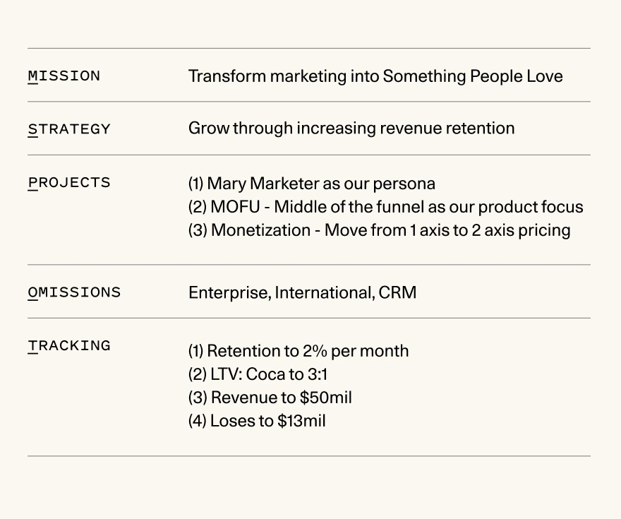Click 'Mary Marketer as our persona' item
This screenshot has height=519, width=621.
(312, 184)
